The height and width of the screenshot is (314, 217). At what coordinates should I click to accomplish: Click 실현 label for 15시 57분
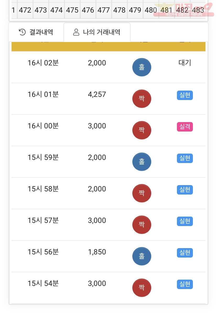(x=185, y=221)
